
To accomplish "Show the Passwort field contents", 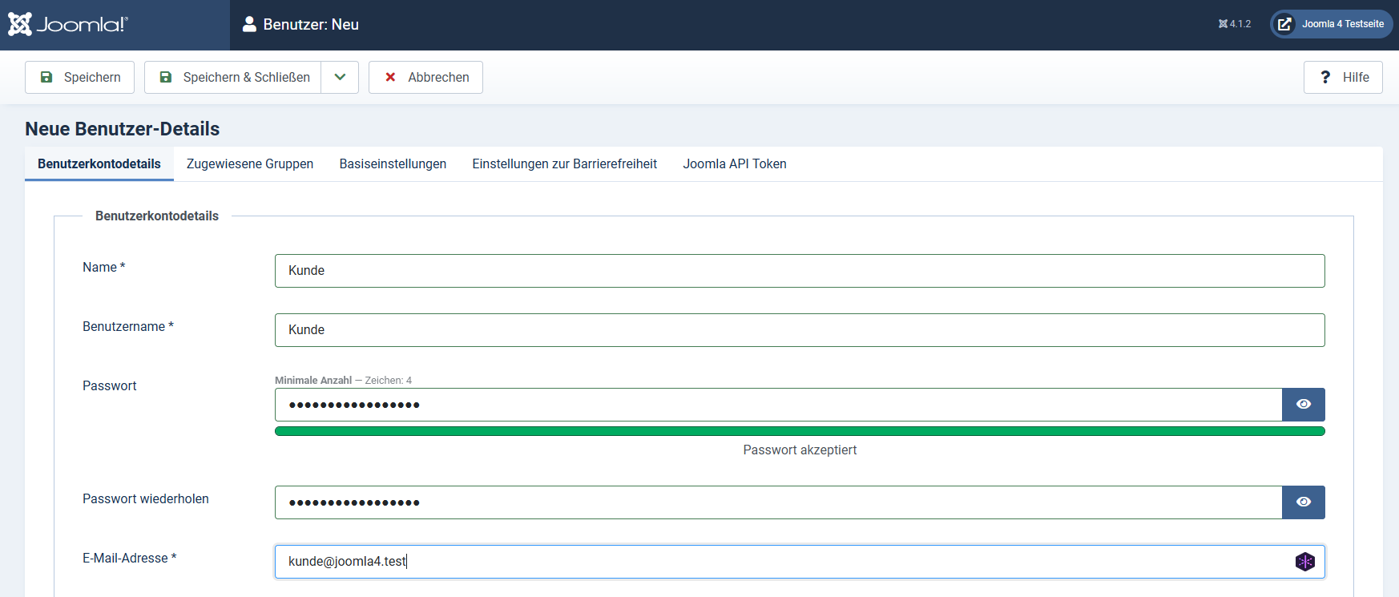I will coord(1303,405).
